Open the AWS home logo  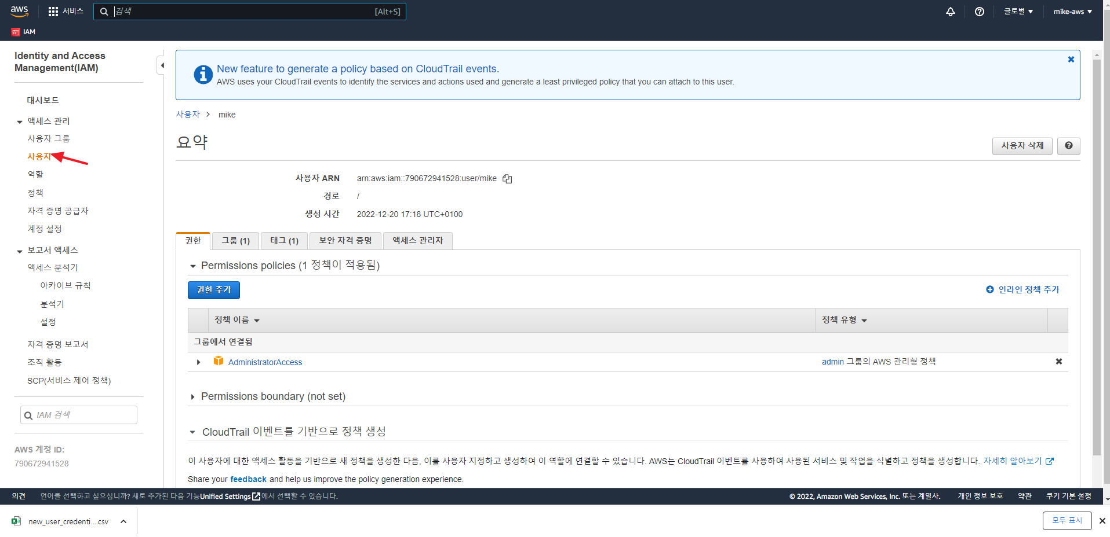point(19,11)
